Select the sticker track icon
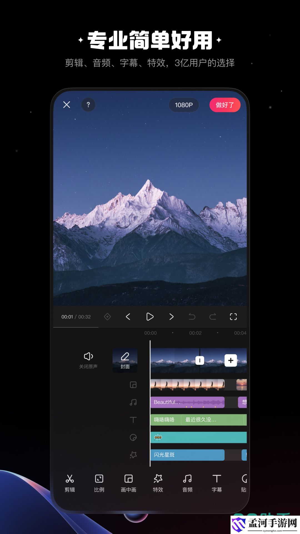This screenshot has height=534, width=300. point(133,437)
